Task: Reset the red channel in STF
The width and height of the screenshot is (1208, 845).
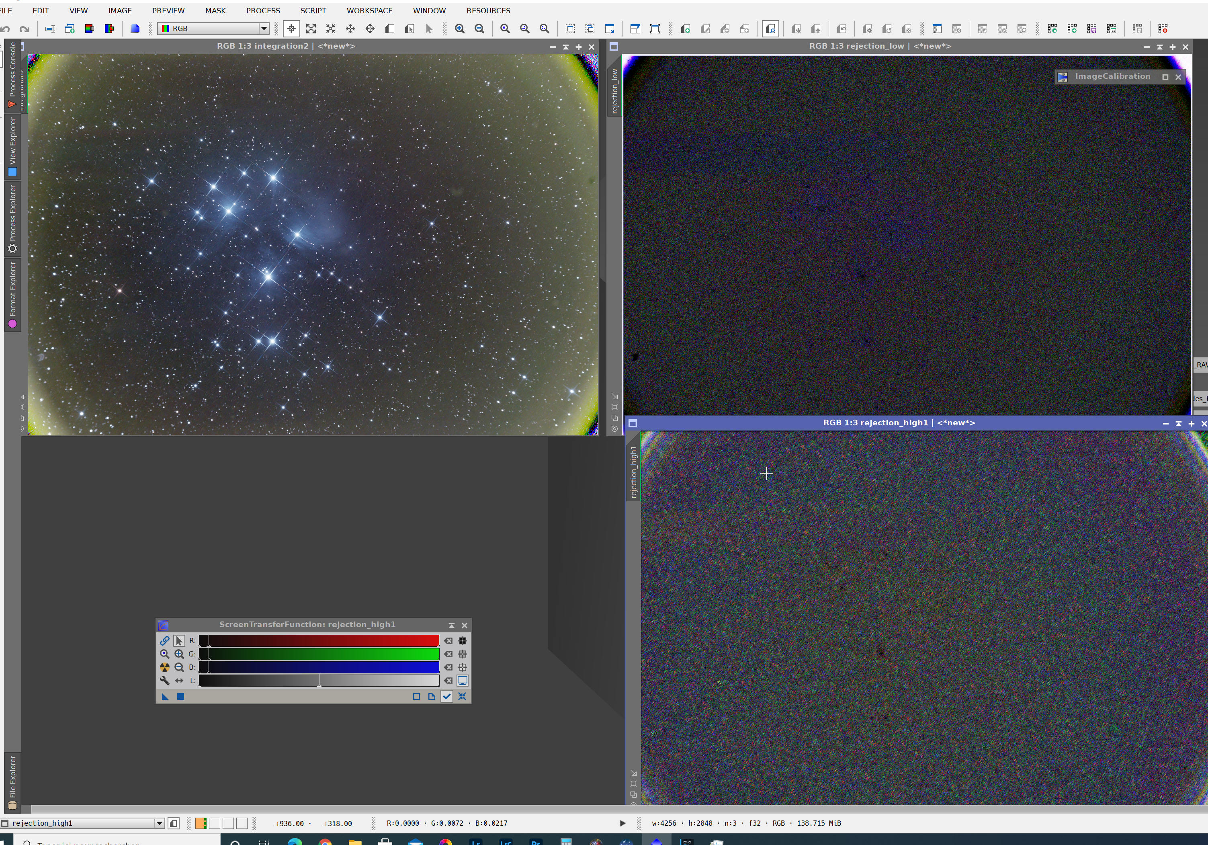Action: tap(448, 641)
